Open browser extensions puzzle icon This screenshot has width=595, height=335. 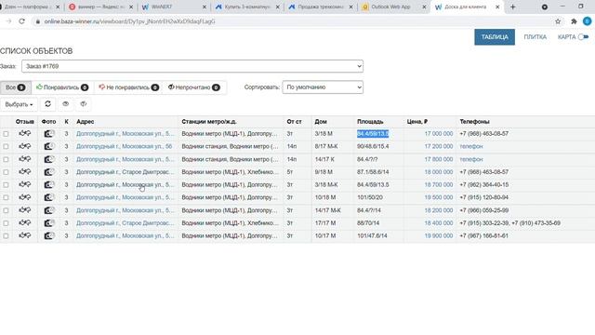pyautogui.click(x=574, y=21)
